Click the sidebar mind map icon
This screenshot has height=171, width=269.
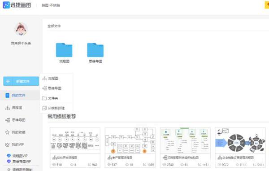8,120
